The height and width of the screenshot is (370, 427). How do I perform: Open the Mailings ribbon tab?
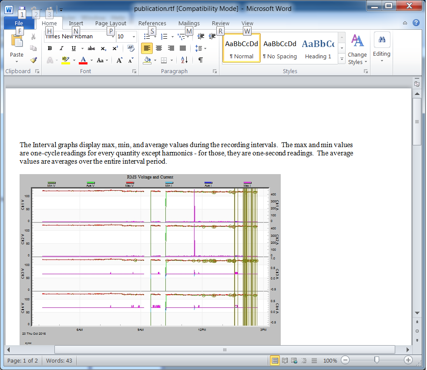[189, 23]
